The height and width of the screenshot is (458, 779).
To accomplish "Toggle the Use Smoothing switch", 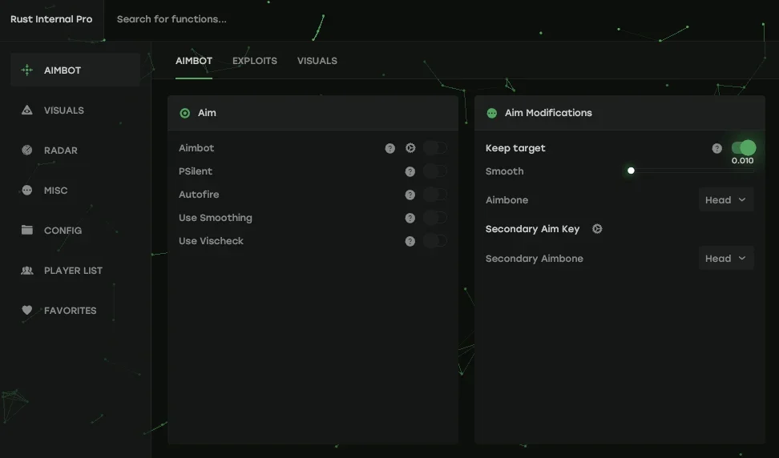I will click(x=435, y=218).
